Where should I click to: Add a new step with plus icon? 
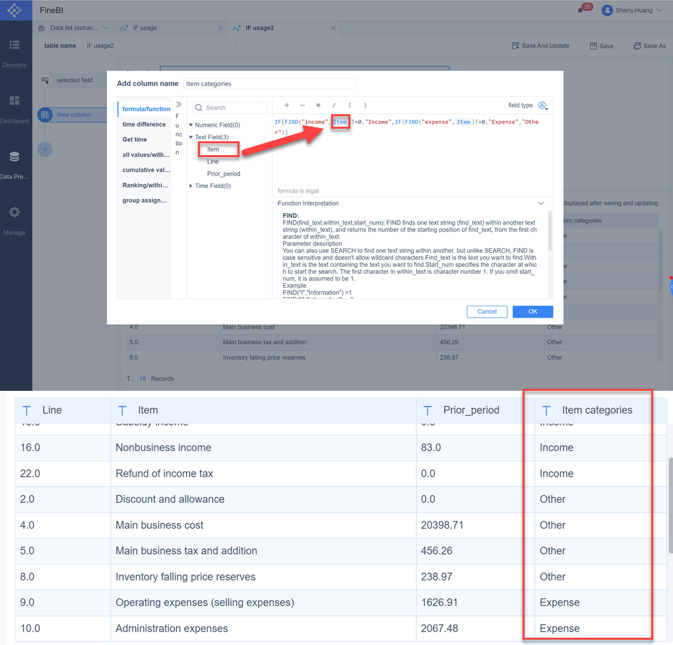[x=45, y=149]
